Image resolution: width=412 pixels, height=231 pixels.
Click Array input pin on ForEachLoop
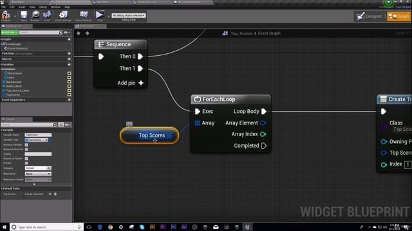pyautogui.click(x=197, y=123)
